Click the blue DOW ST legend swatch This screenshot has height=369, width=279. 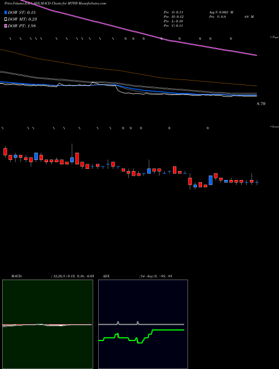pos(6,12)
